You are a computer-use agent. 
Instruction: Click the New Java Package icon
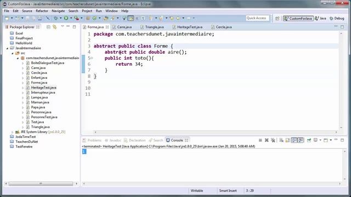pos(88,18)
